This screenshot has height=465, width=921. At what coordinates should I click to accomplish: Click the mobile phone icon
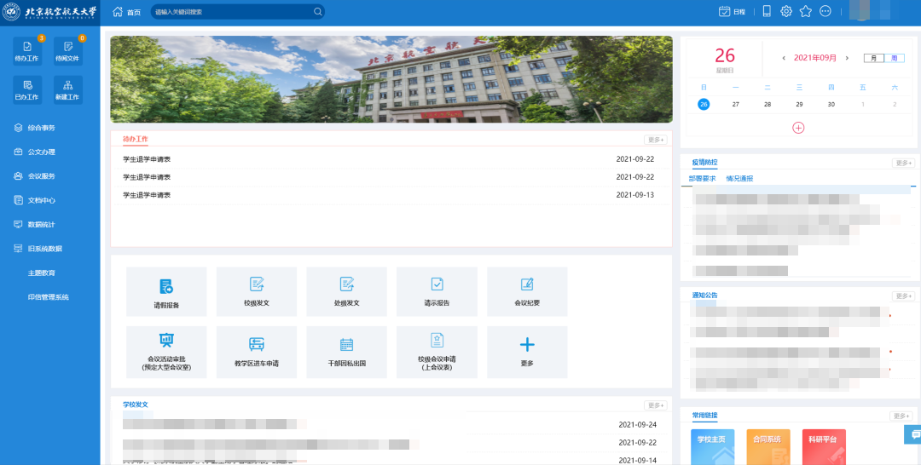coord(767,11)
